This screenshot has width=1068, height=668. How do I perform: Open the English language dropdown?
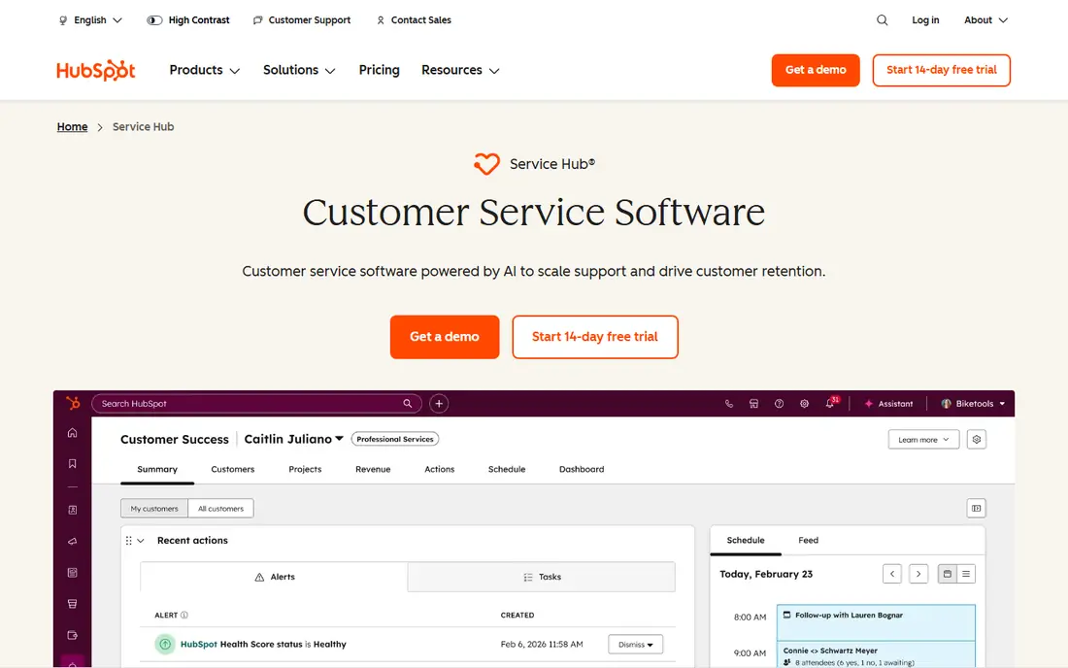pyautogui.click(x=90, y=20)
